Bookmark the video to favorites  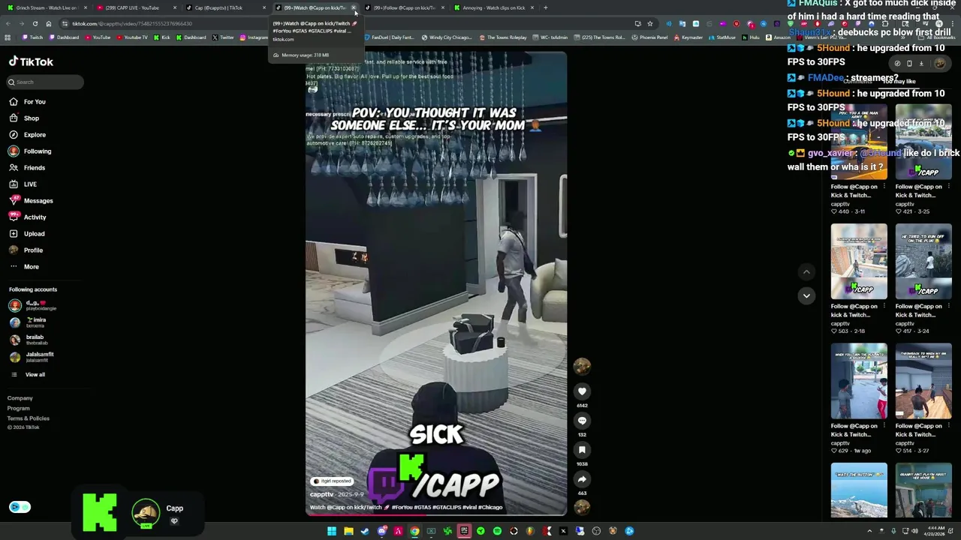tap(582, 450)
